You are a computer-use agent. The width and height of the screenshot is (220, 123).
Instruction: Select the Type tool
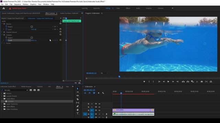pyautogui.click(x=78, y=113)
